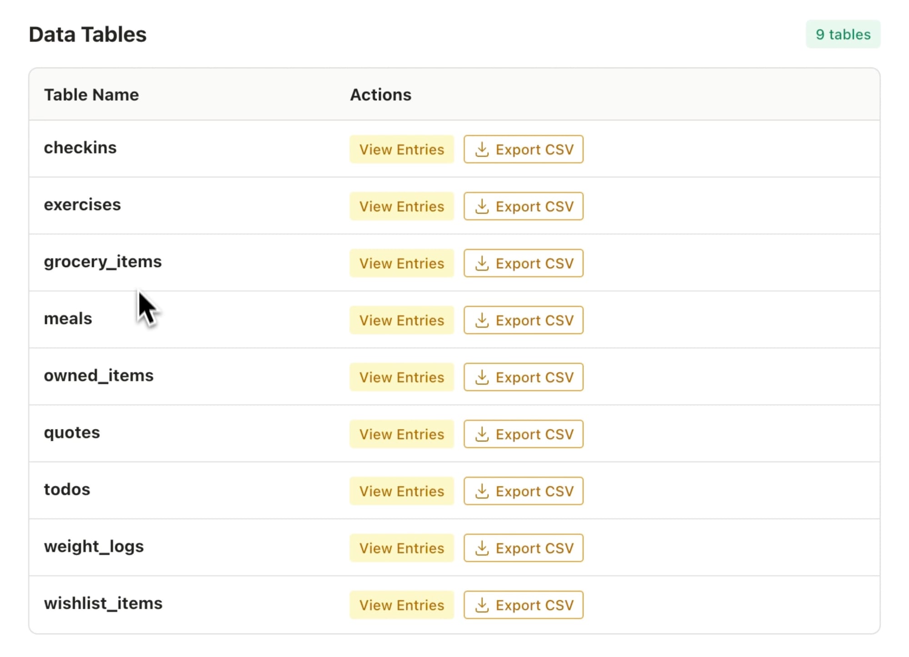View entries in quotes table
The width and height of the screenshot is (909, 657).
(401, 435)
